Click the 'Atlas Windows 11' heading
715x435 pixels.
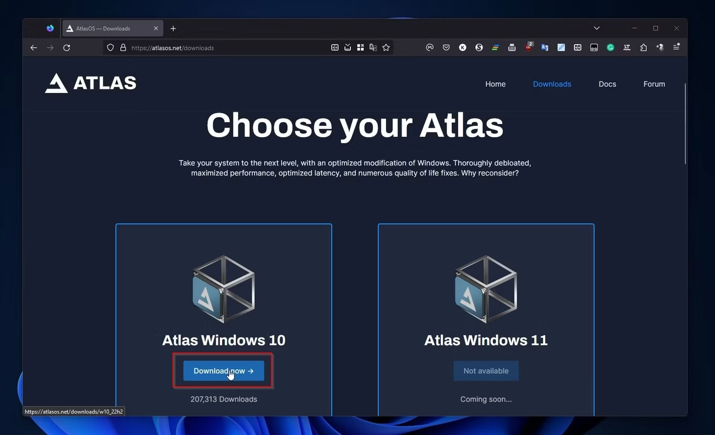coord(486,340)
